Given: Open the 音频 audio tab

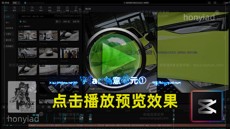Looking at the screenshot, I should 14,9.
